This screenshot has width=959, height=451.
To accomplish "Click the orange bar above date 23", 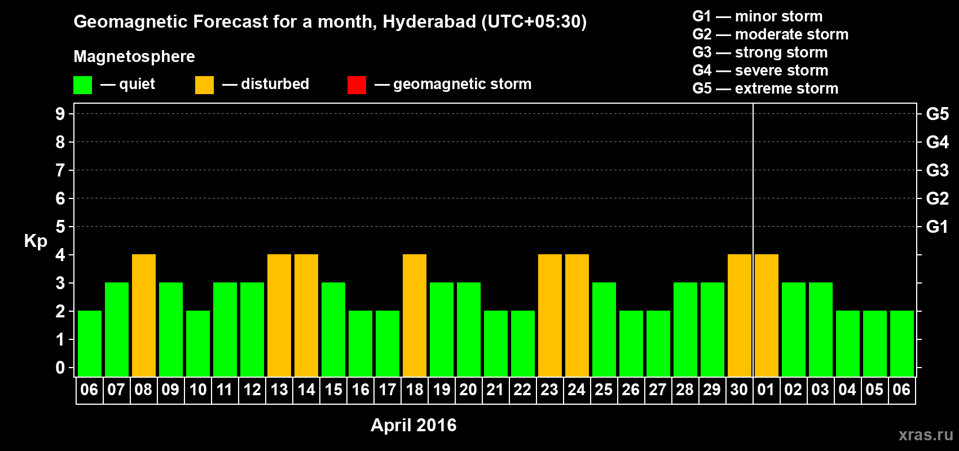I will [x=550, y=316].
